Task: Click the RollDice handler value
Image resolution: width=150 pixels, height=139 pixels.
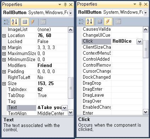Action: (x=122, y=41)
